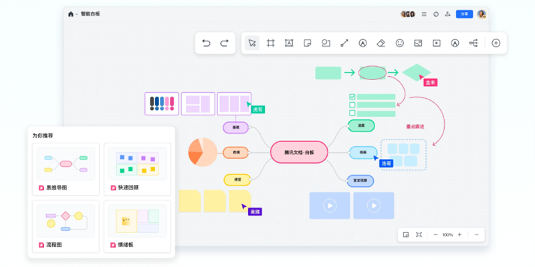Screen dimensions: 535x267
Task: Click the 智能白板 document title
Action: point(90,14)
